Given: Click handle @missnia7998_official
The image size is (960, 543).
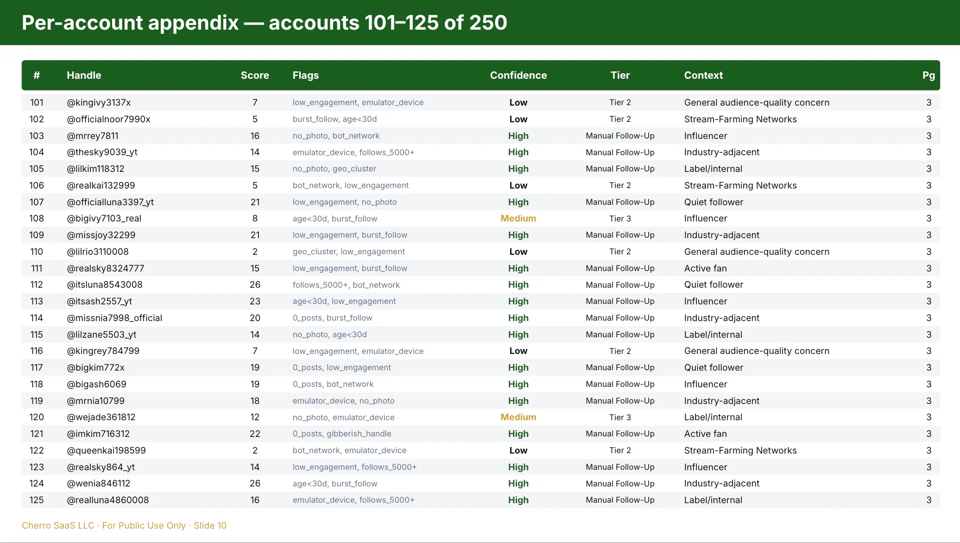Looking at the screenshot, I should tap(114, 318).
